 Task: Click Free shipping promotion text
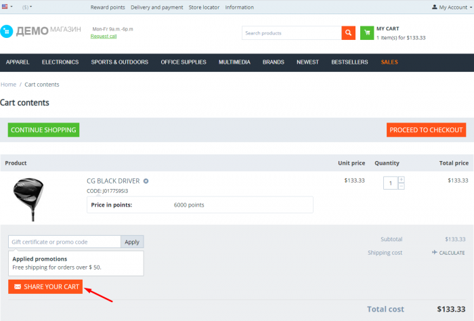click(57, 267)
